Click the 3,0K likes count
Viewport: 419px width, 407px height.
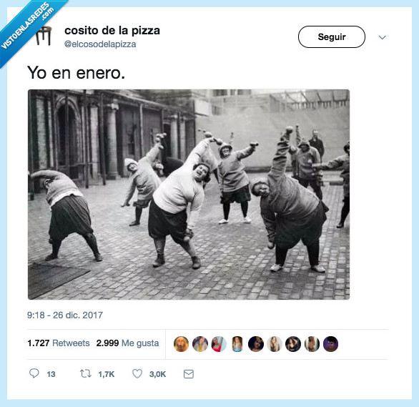pyautogui.click(x=157, y=374)
